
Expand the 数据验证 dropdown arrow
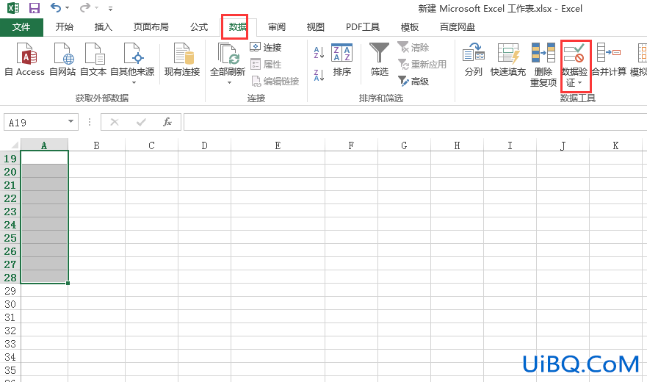pos(579,83)
